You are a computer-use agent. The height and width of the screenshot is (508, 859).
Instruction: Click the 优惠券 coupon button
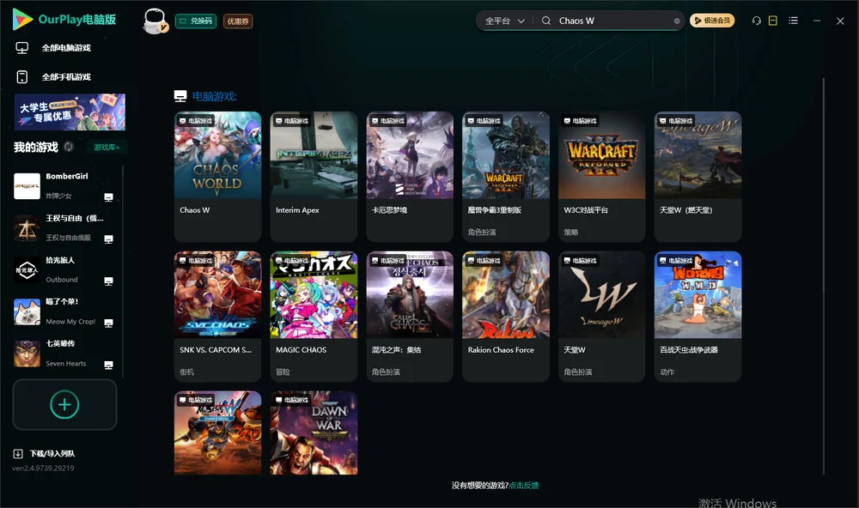point(238,21)
